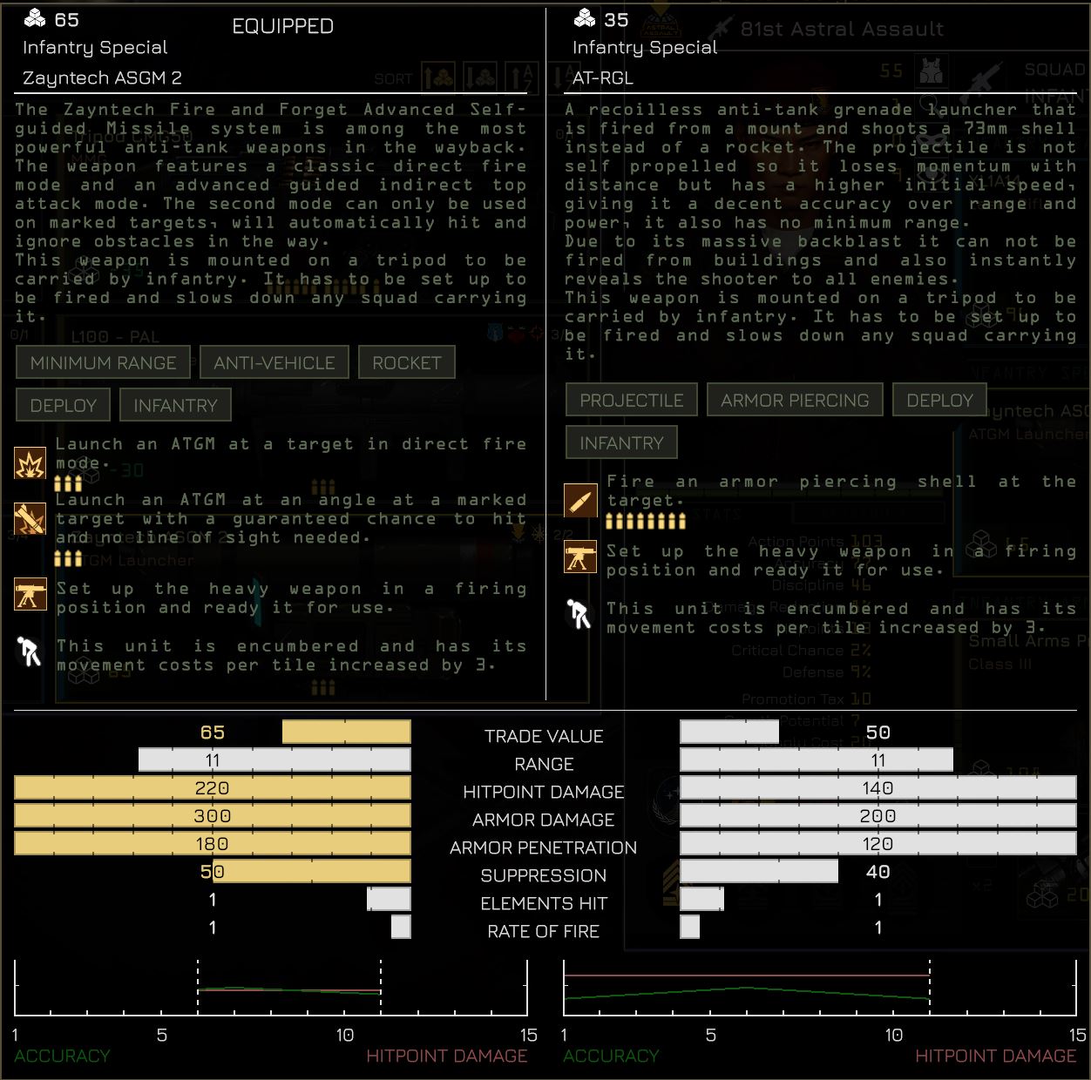The image size is (1091, 1080).
Task: Select the guided angle ATGM attack icon
Action: (30, 518)
